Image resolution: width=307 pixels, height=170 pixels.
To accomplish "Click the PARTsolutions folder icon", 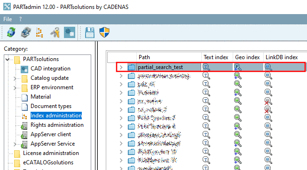I will coord(17,60).
